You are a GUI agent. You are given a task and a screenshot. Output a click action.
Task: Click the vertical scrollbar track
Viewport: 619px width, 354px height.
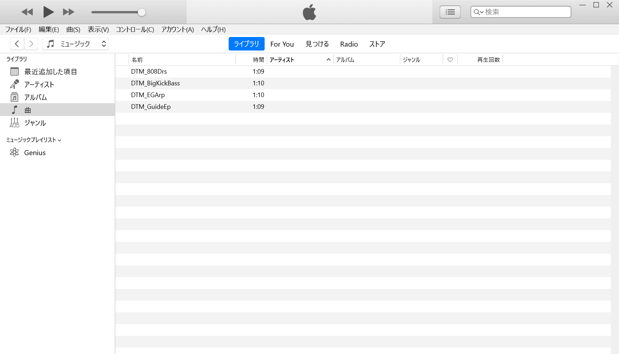pyautogui.click(x=615, y=210)
